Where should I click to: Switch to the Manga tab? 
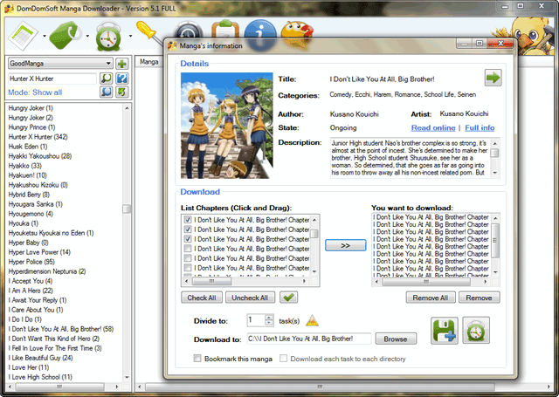tap(148, 62)
